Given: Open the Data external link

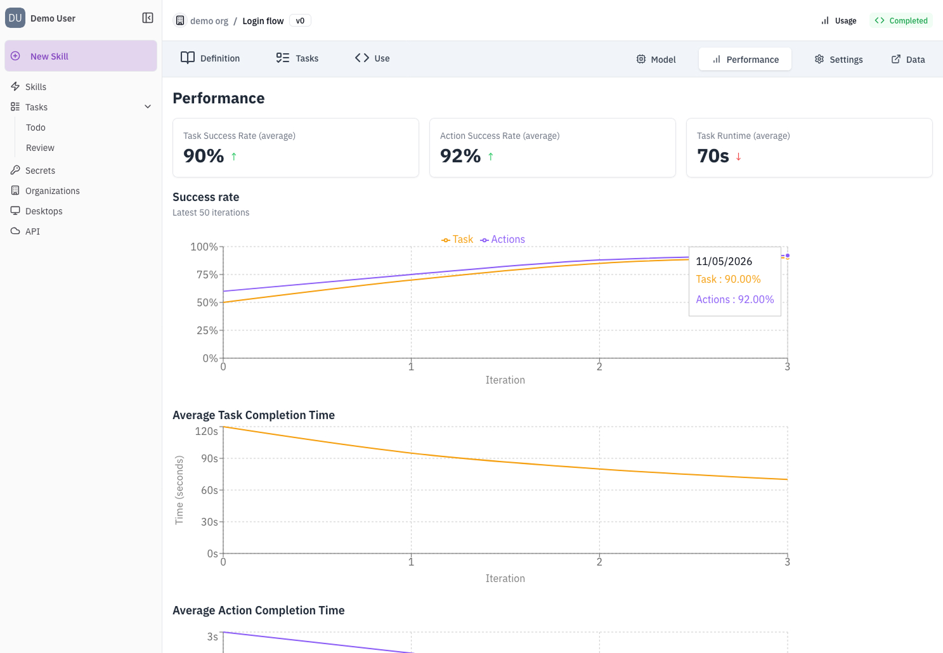Looking at the screenshot, I should point(908,59).
